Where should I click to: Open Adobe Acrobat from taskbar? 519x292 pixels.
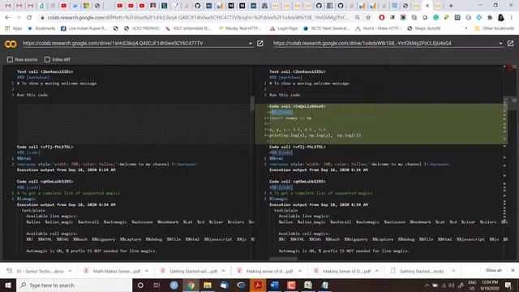click(258, 285)
